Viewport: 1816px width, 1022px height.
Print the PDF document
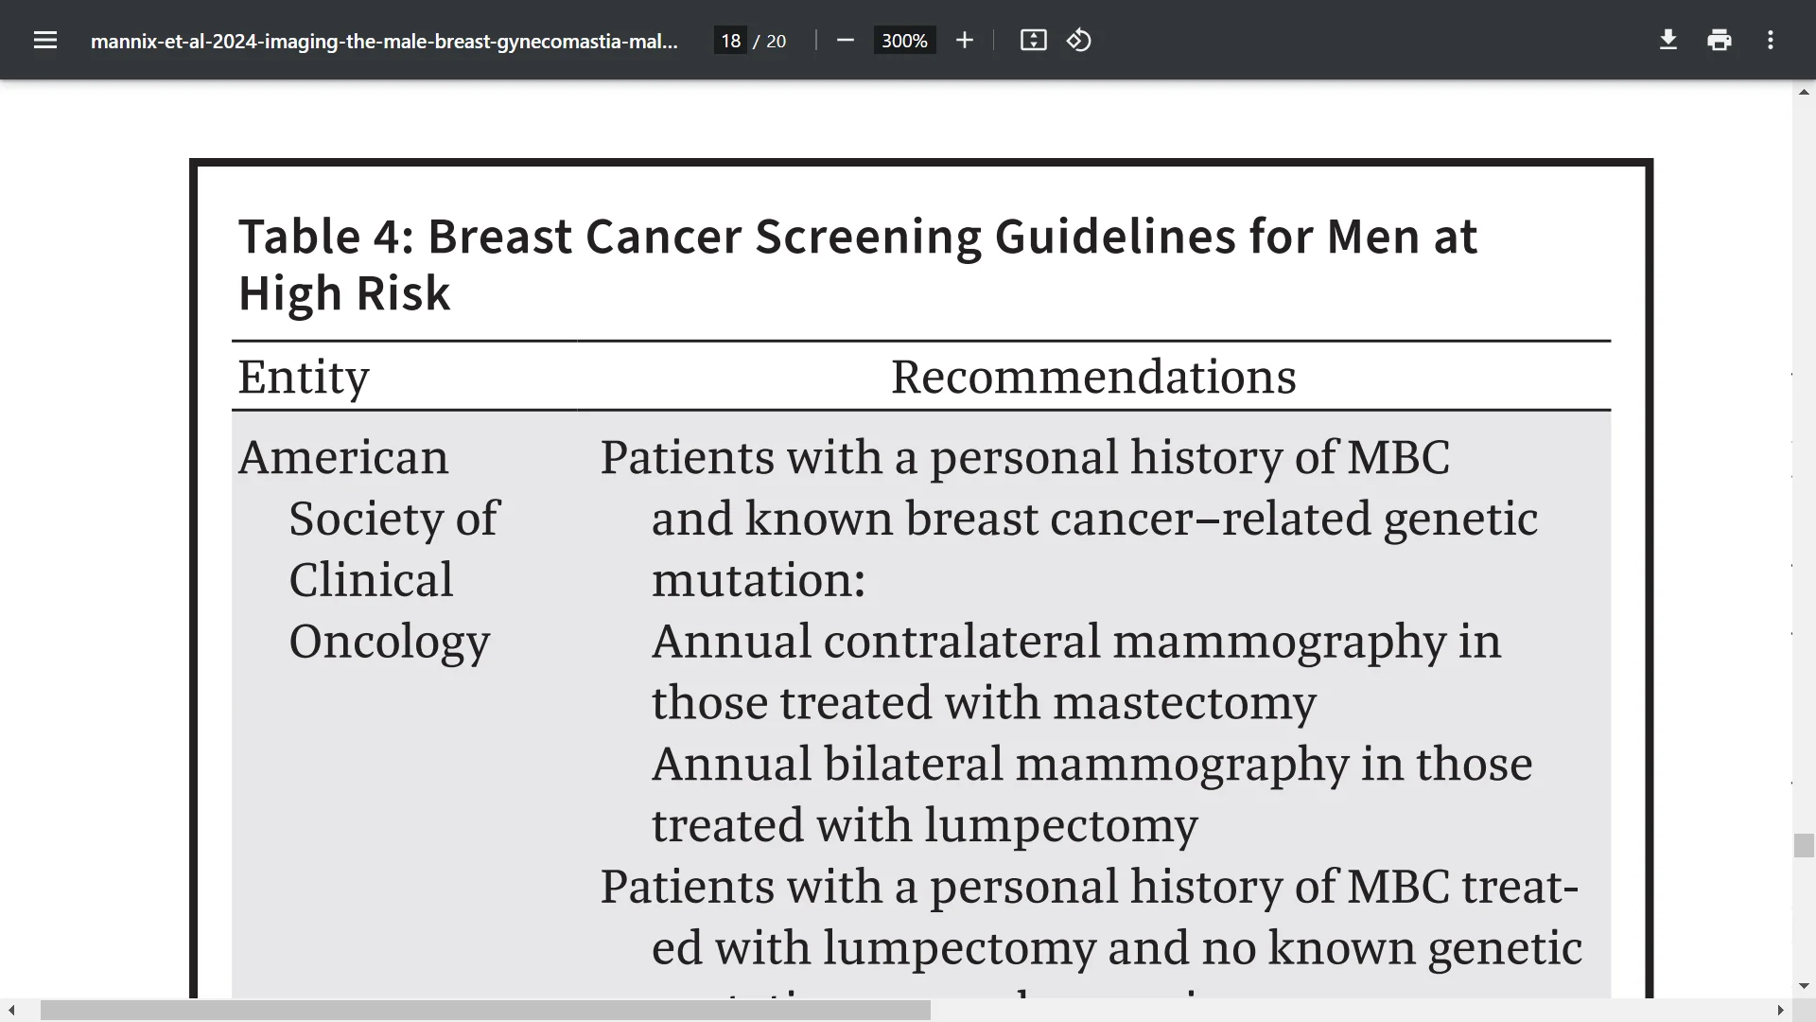(1720, 40)
